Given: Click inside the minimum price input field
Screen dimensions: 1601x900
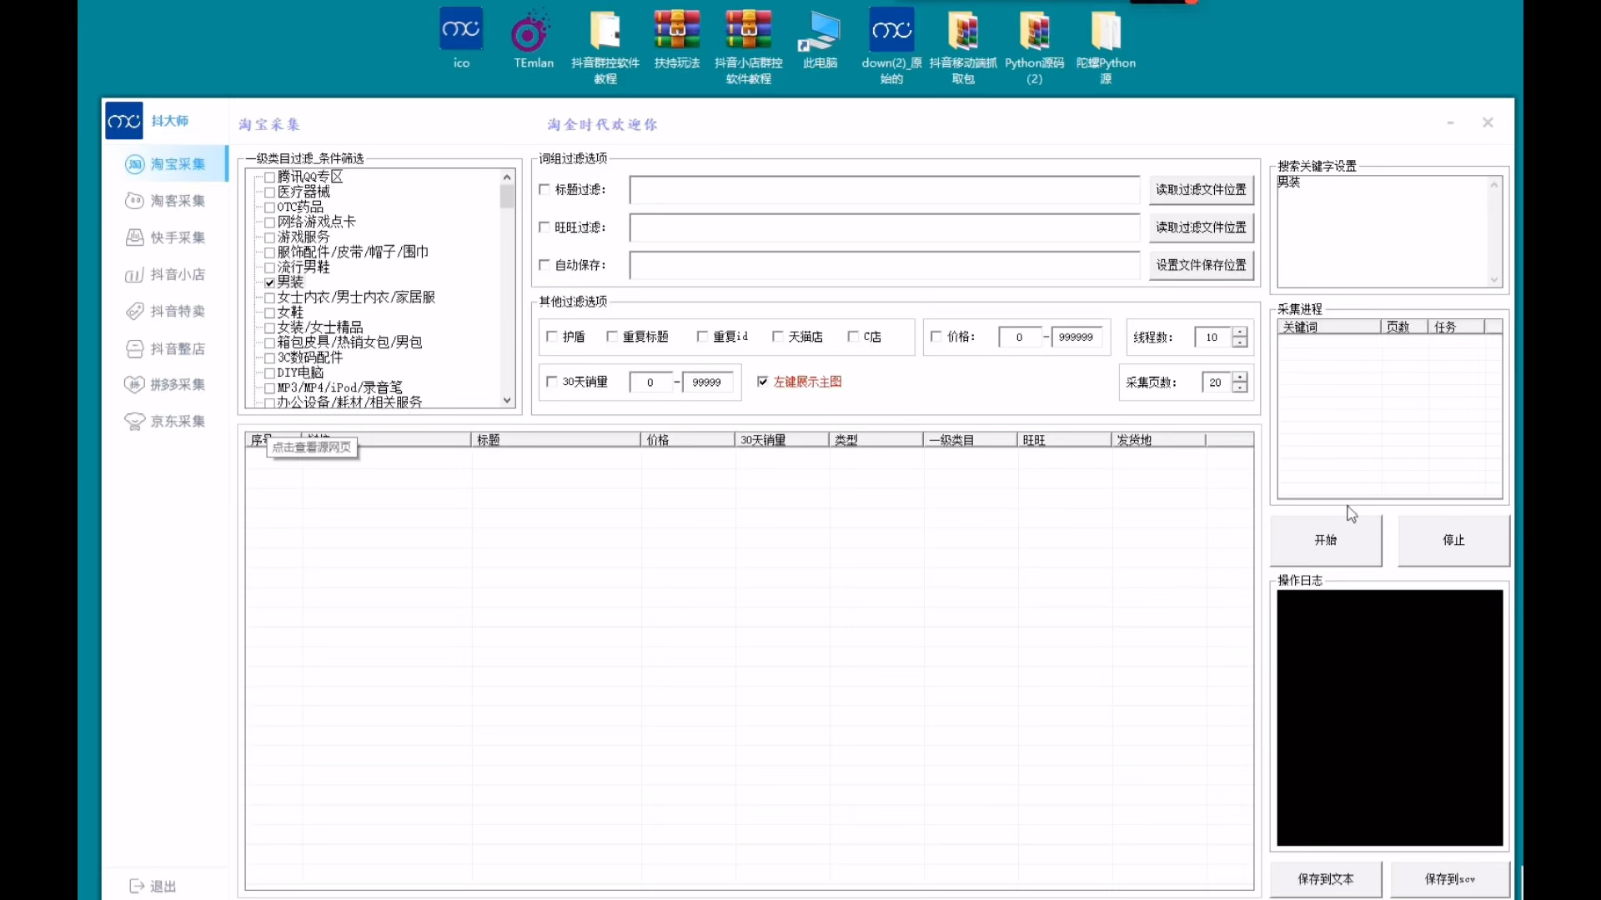Looking at the screenshot, I should (1019, 337).
